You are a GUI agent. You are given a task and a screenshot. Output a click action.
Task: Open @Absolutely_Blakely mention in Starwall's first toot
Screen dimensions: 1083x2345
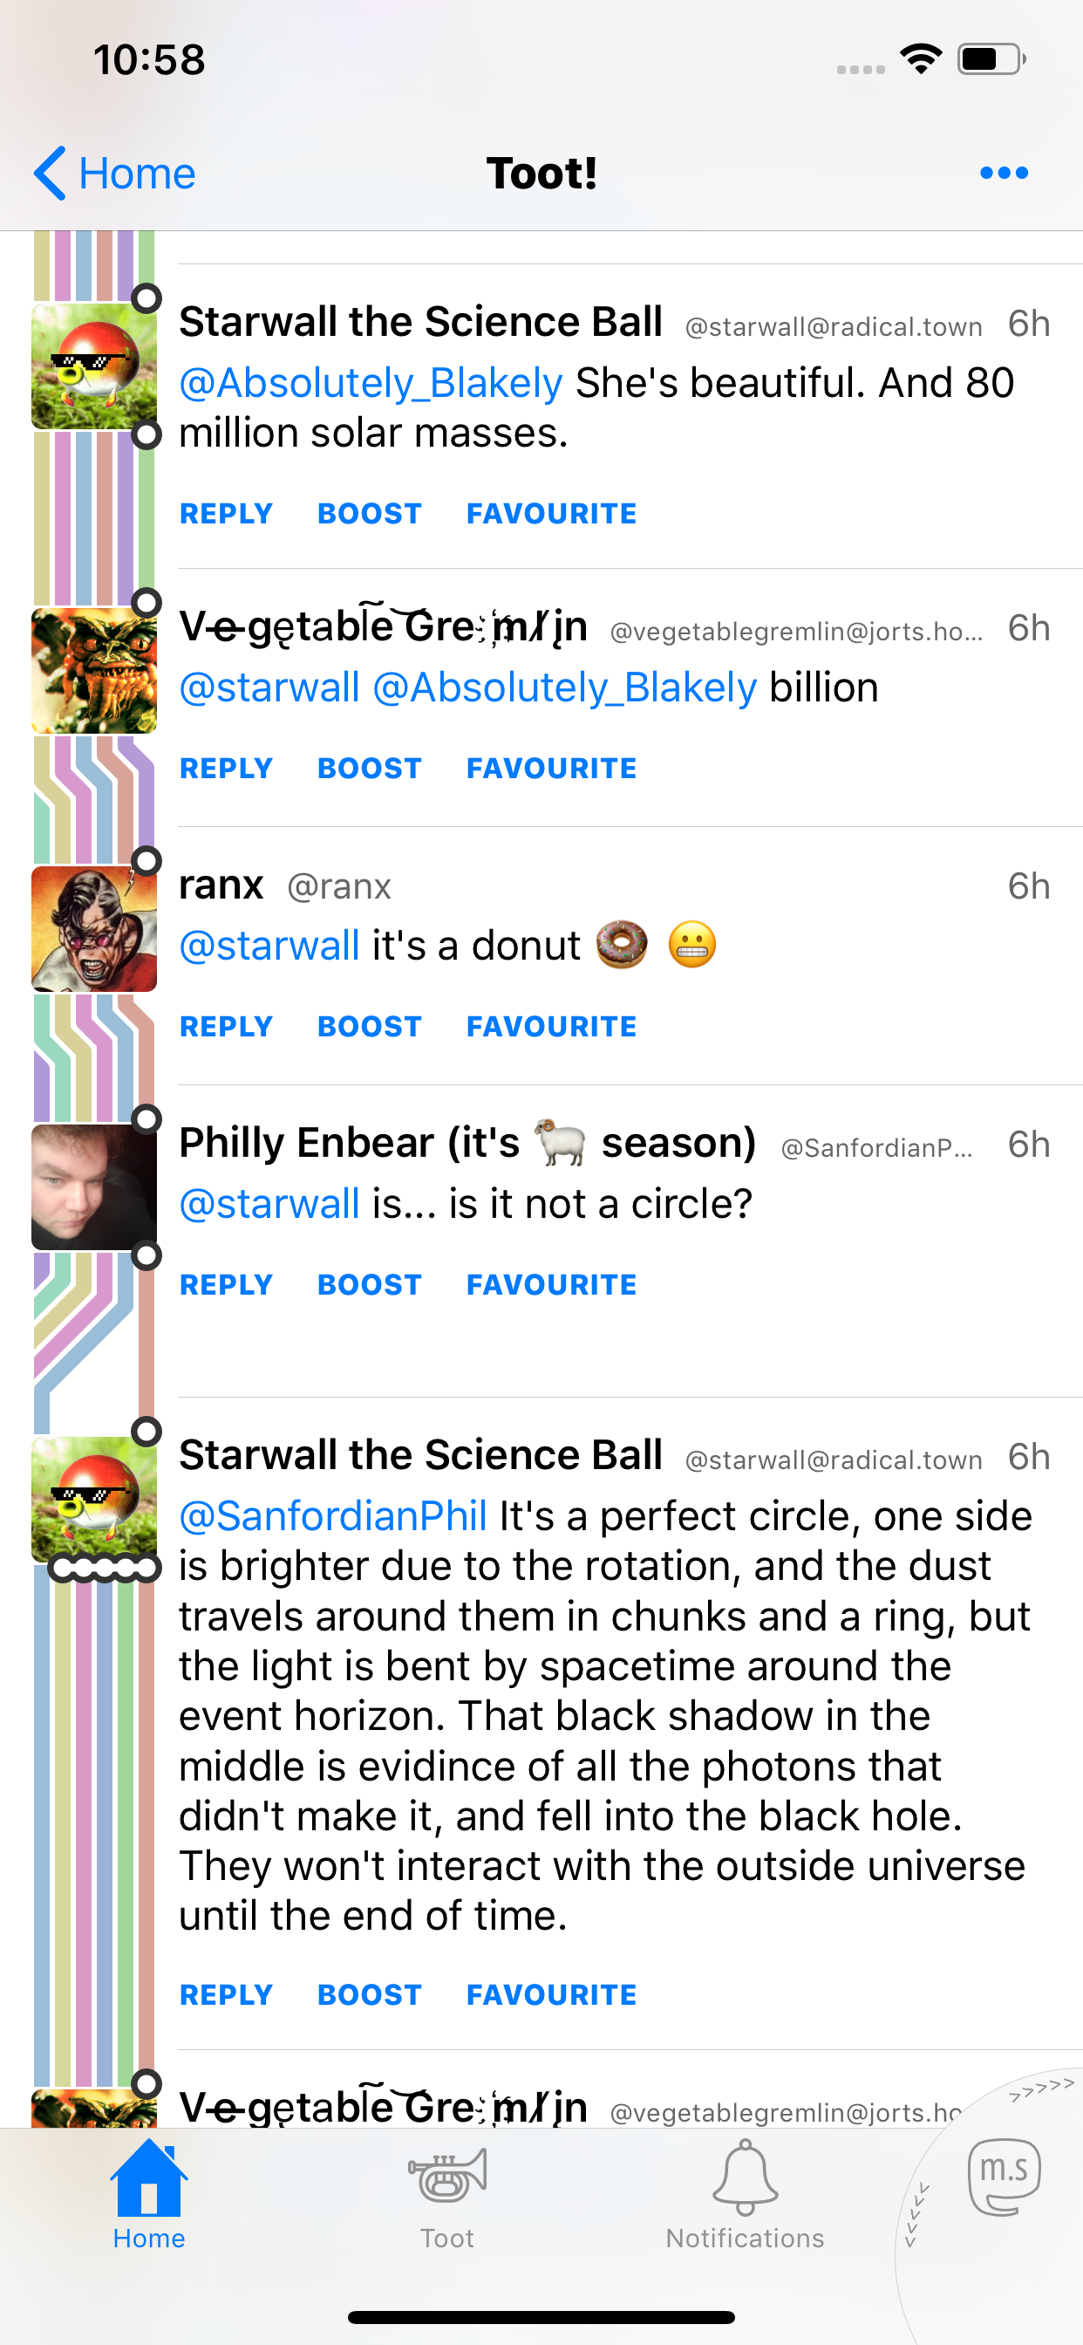coord(371,383)
